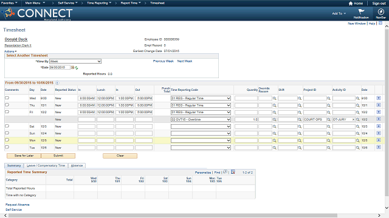Viewport: 389px width, 218px height.
Task: Click the horizontal scrollbar at bottom
Action: point(173,216)
